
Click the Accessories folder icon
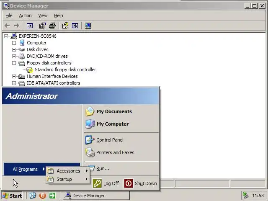(x=50, y=171)
